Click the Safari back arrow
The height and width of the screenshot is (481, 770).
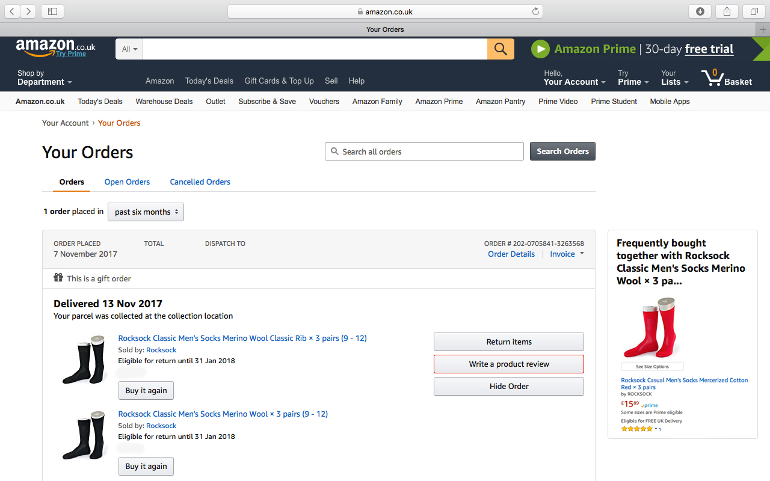pyautogui.click(x=12, y=11)
